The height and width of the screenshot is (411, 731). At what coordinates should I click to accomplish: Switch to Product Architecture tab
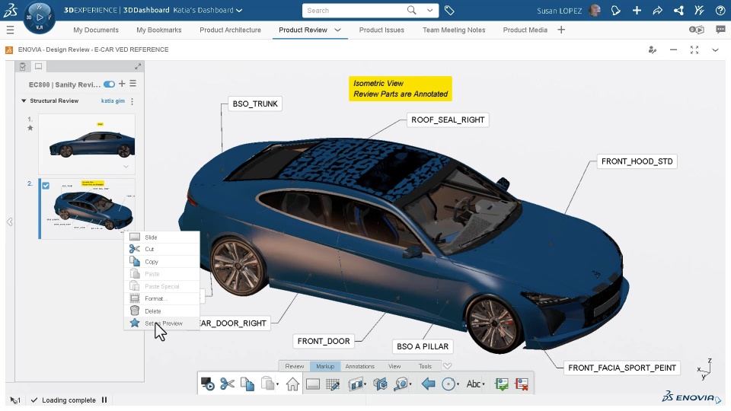pyautogui.click(x=230, y=30)
